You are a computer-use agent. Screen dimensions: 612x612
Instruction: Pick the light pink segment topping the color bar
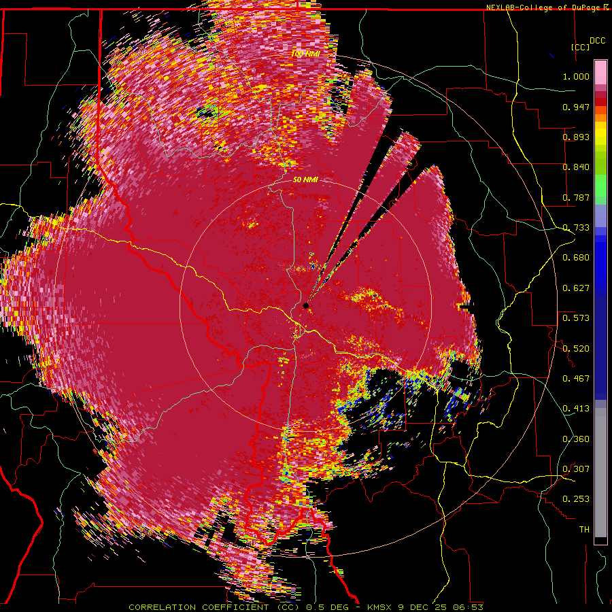point(600,72)
